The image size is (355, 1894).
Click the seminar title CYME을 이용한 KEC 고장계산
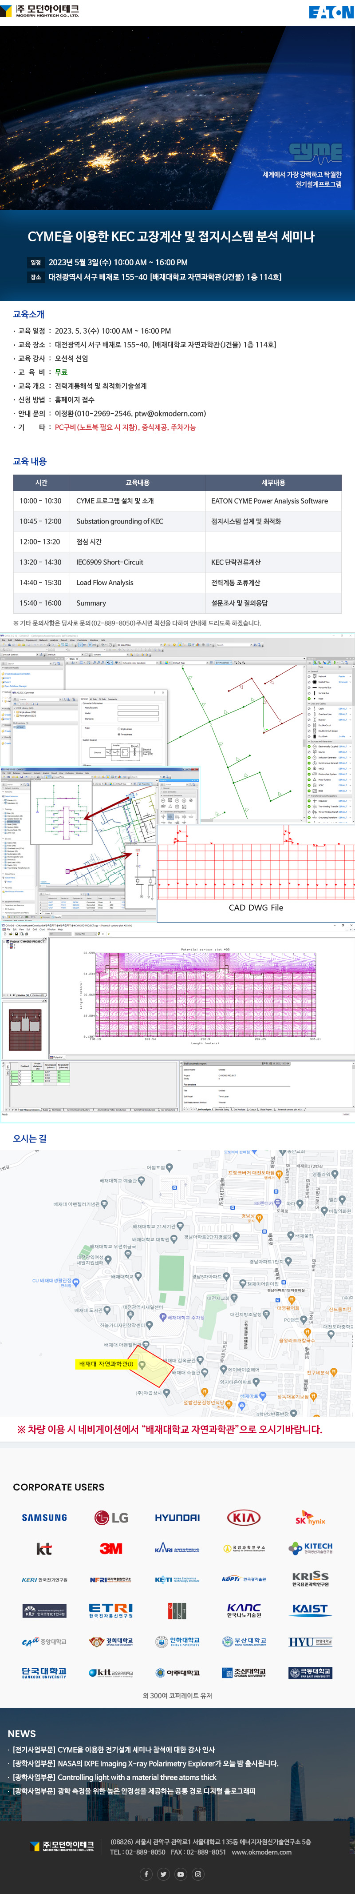(x=171, y=236)
